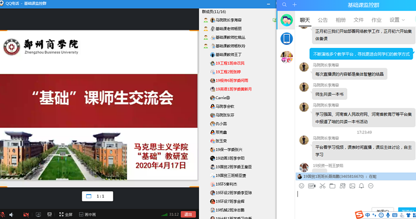Enable picture-in-picture 画中画 mode
This screenshot has height=219, width=416.
tap(87, 214)
